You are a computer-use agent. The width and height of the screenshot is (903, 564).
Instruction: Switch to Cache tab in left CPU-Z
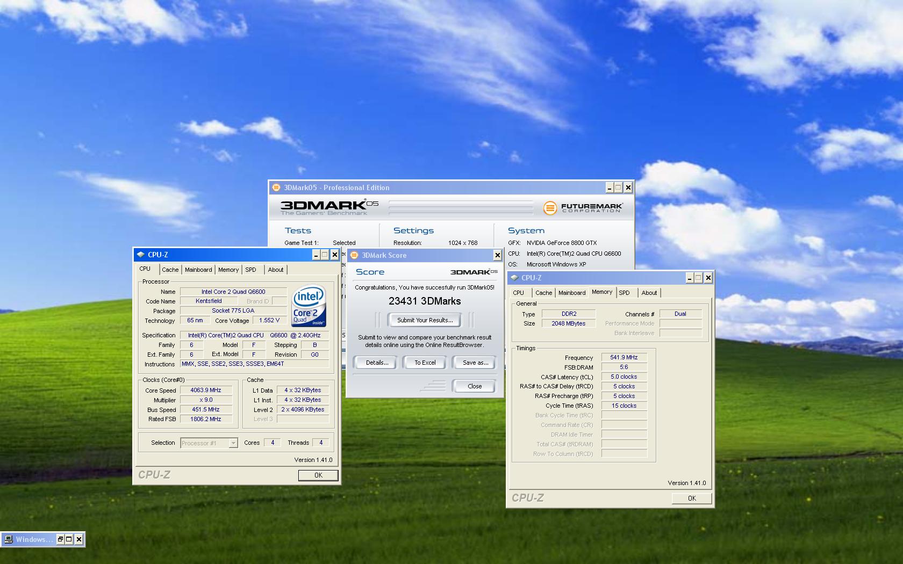click(x=170, y=270)
